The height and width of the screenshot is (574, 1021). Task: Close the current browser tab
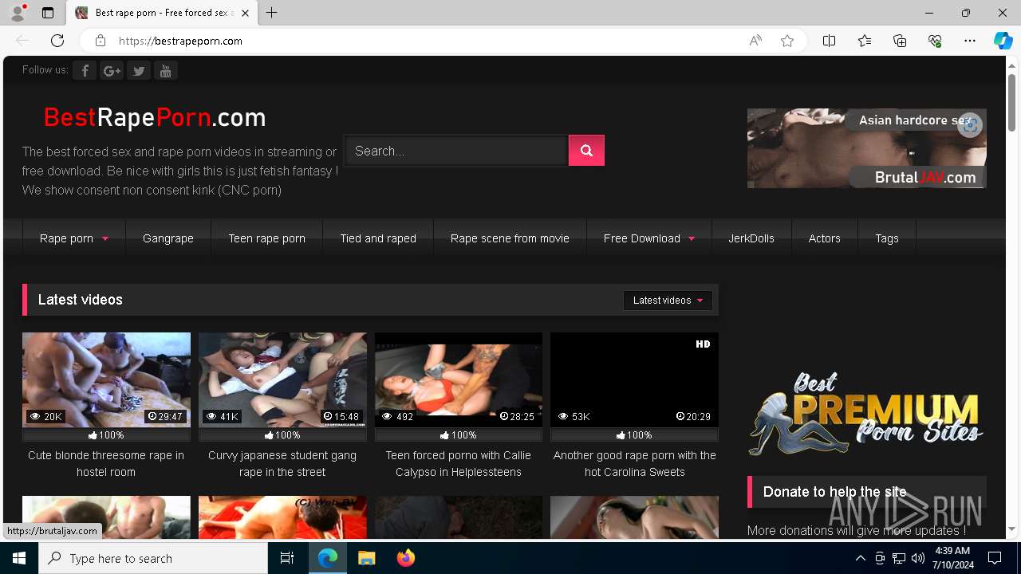245,13
